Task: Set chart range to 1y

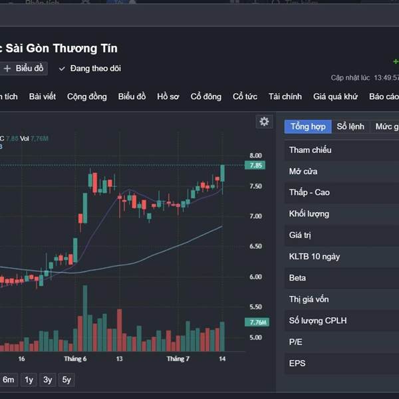Action: pos(29,380)
